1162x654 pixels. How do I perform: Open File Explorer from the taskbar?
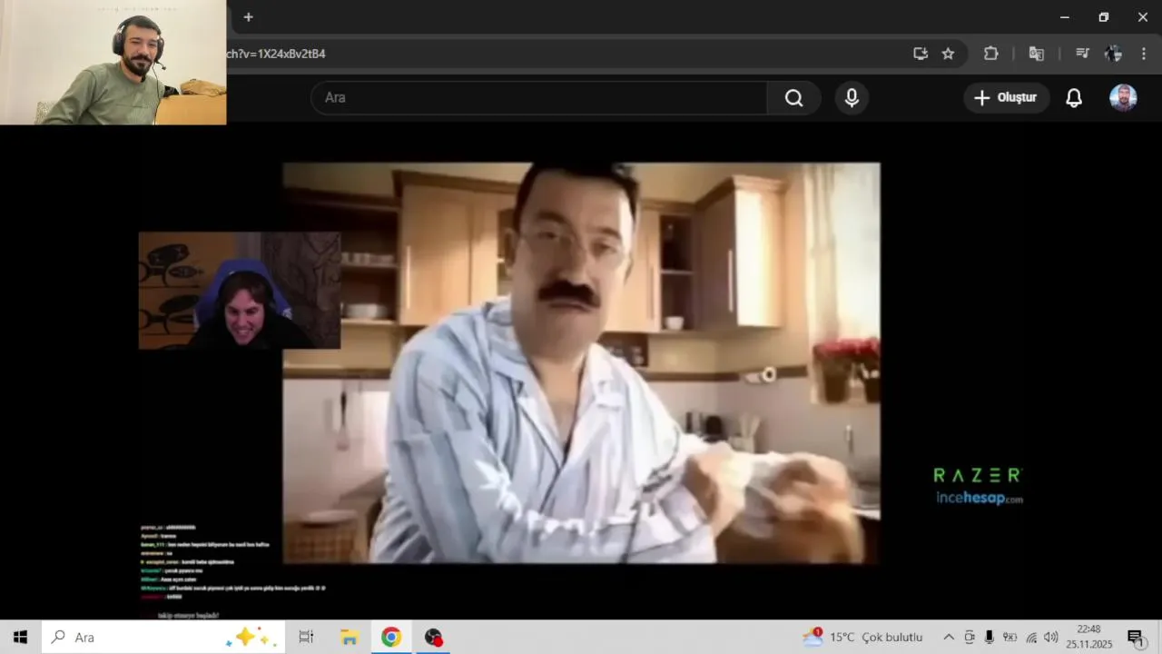pos(349,637)
